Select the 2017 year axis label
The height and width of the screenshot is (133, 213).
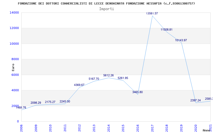[152, 128]
